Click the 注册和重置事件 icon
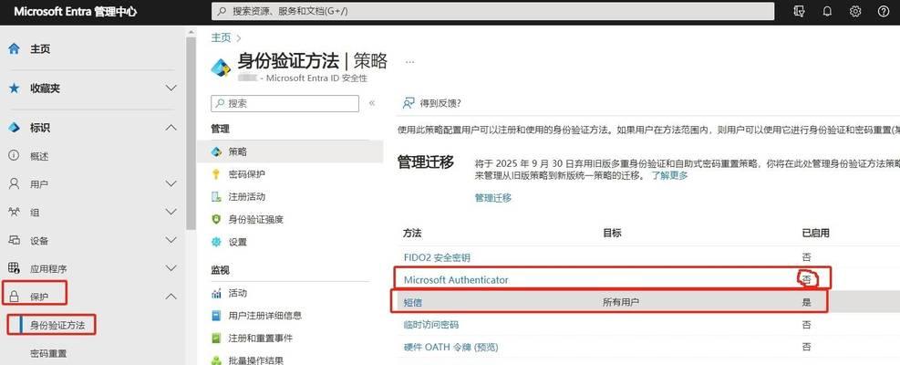900x365 pixels. click(216, 338)
